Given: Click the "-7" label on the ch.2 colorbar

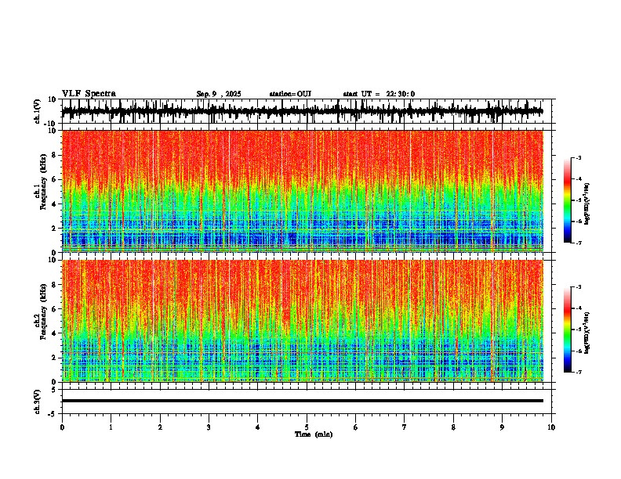Looking at the screenshot, I should (x=578, y=373).
